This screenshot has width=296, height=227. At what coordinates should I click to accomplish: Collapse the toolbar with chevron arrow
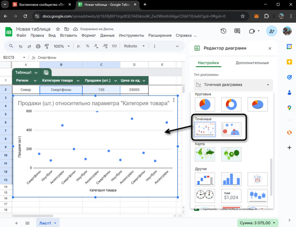coord(177,46)
